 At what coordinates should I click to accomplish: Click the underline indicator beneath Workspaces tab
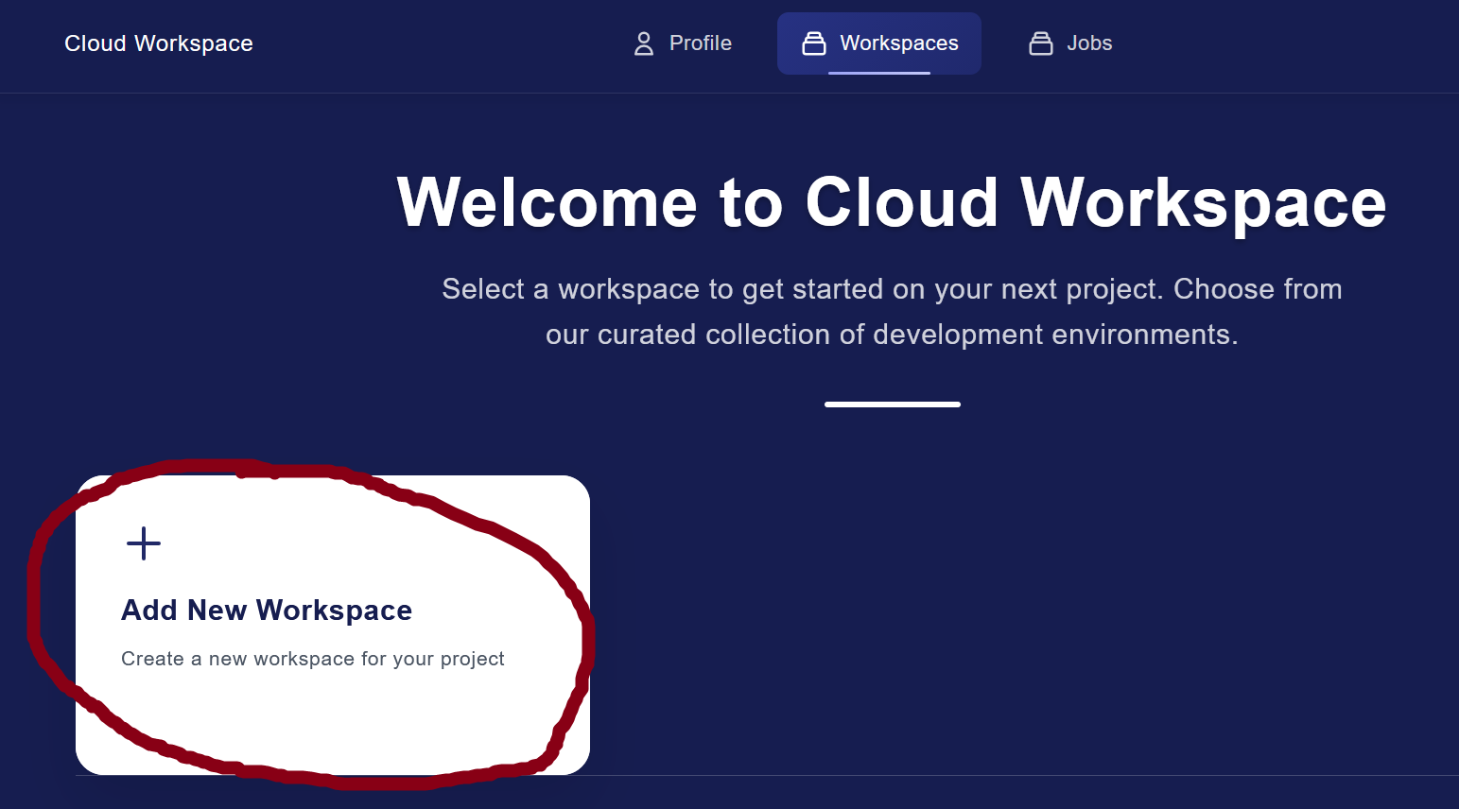click(x=878, y=73)
